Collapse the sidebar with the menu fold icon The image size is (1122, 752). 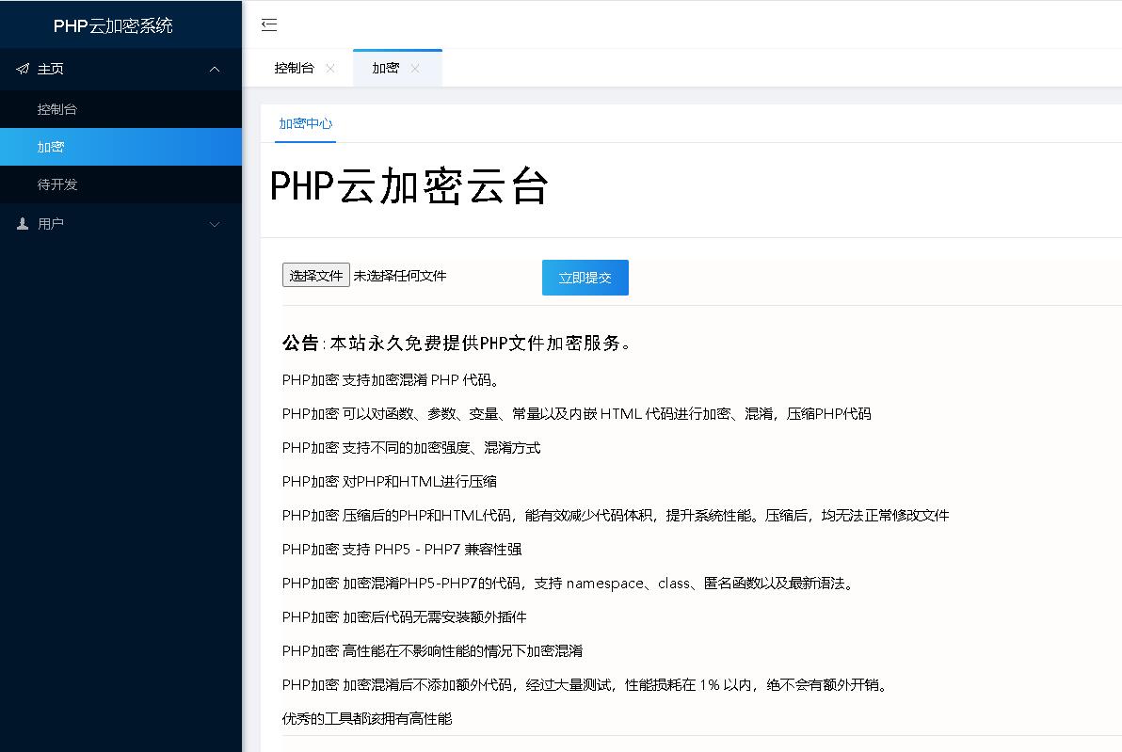269,24
